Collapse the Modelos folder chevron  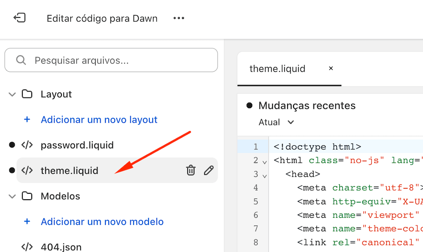pos(12,196)
